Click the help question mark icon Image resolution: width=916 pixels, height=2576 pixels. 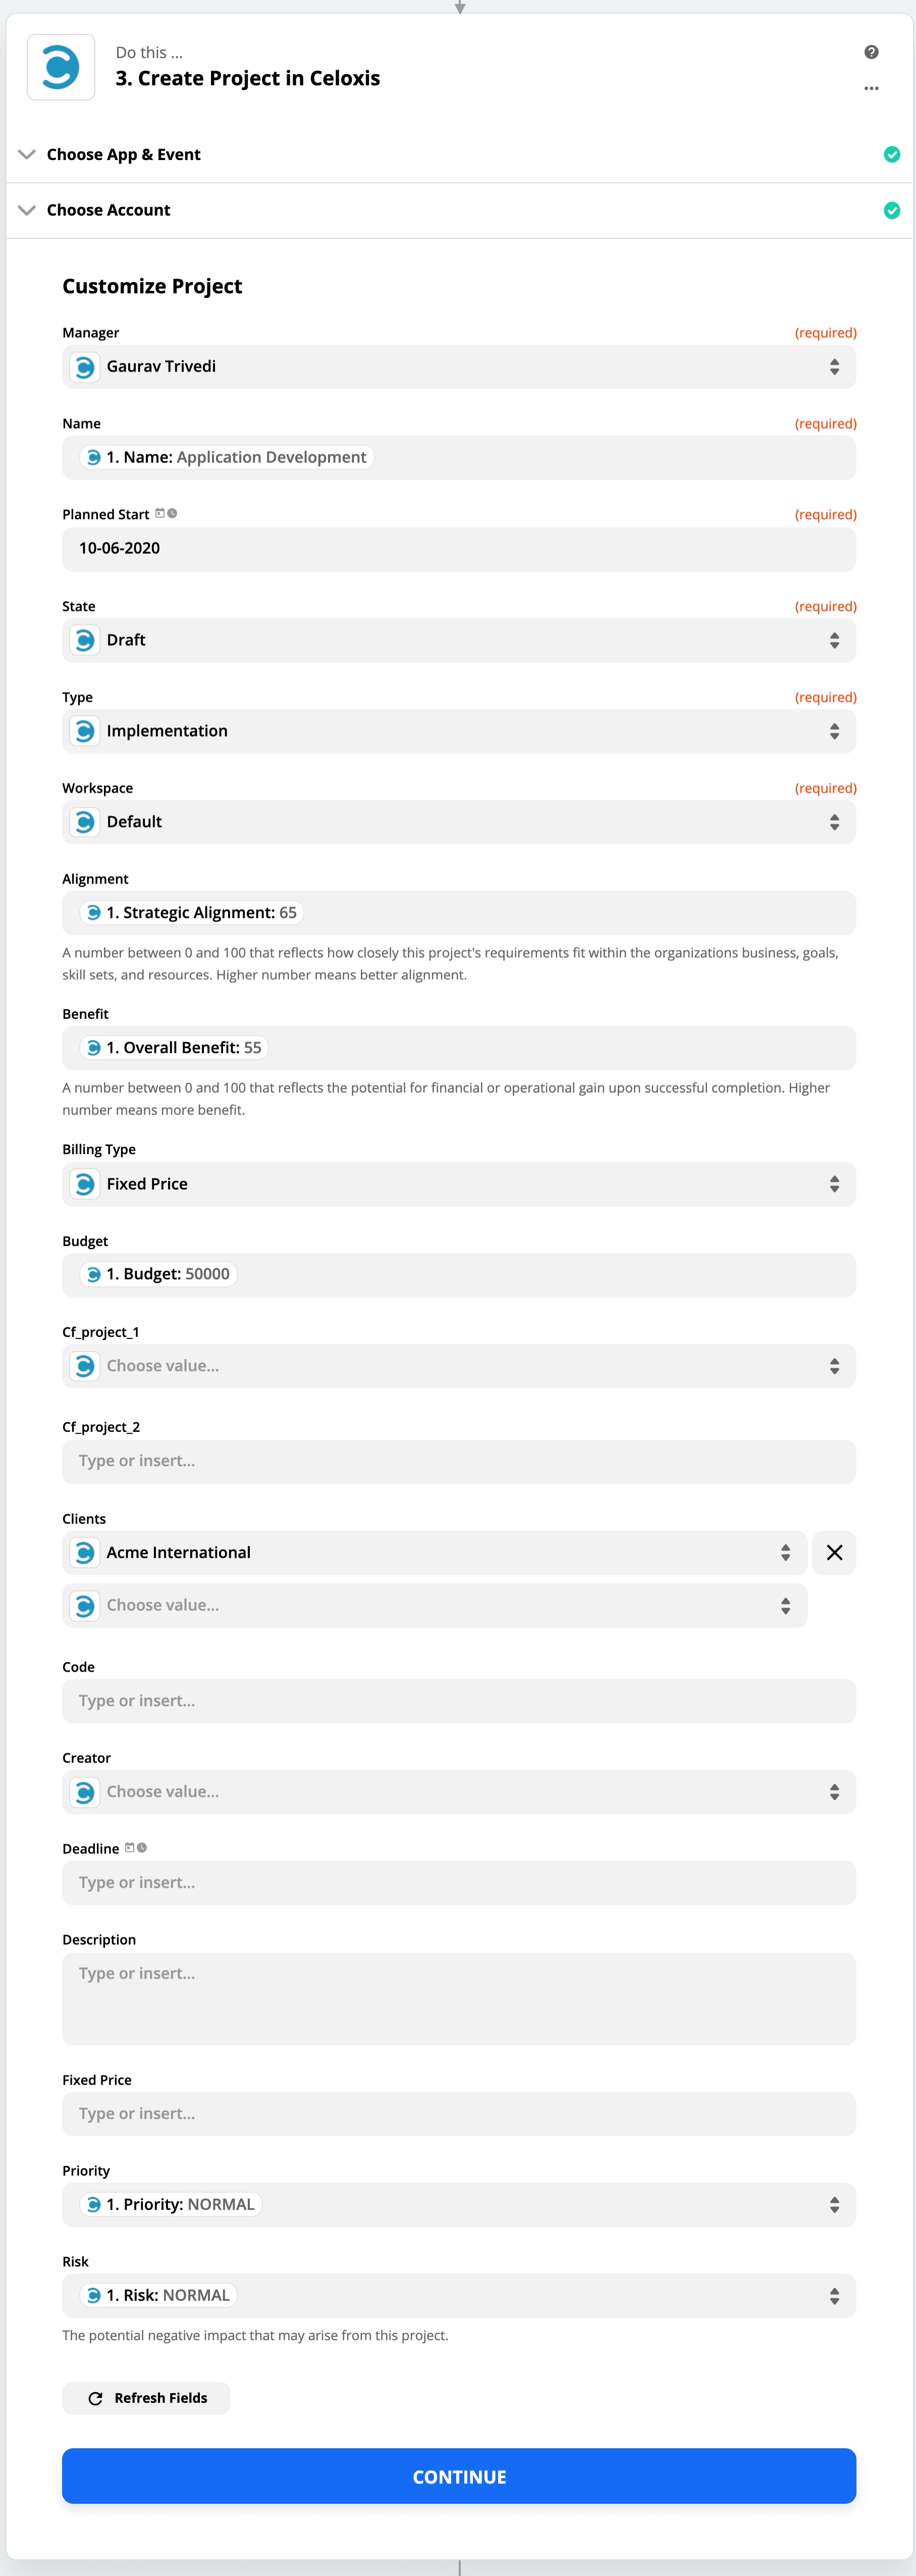tap(871, 52)
